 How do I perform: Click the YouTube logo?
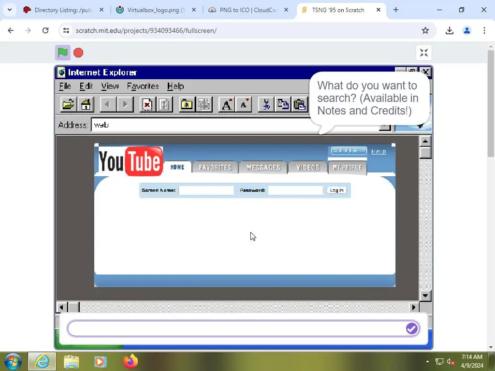[131, 161]
